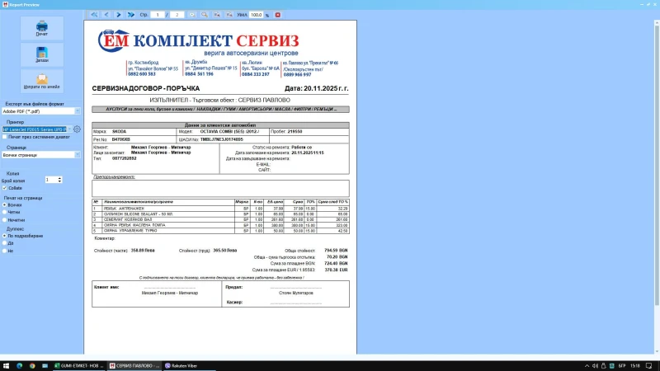Click the Запази (Save) floppy disk icon

coord(41,55)
